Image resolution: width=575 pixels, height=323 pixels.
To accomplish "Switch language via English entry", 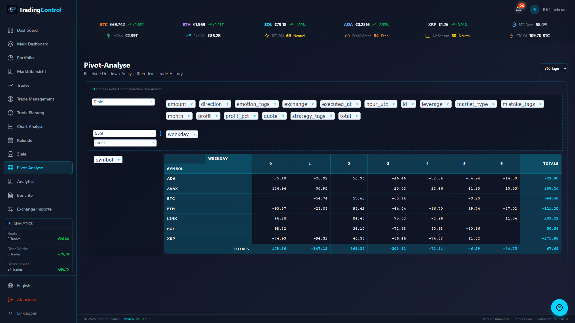I will [38, 286].
